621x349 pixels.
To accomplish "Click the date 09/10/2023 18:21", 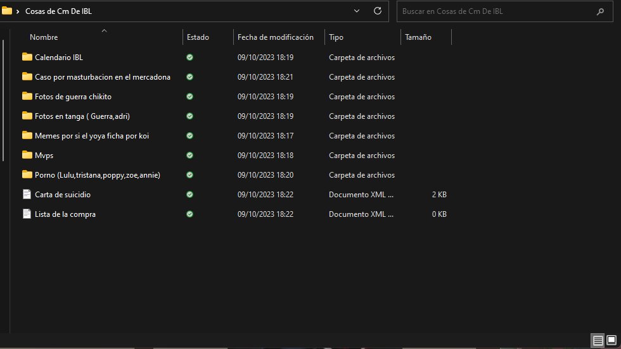I will coord(266,77).
